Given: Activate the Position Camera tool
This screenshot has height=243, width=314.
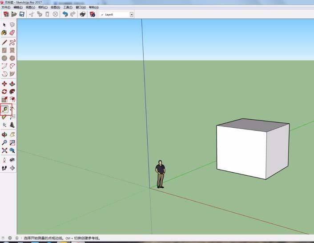Looking at the screenshot, I should click(4, 160).
